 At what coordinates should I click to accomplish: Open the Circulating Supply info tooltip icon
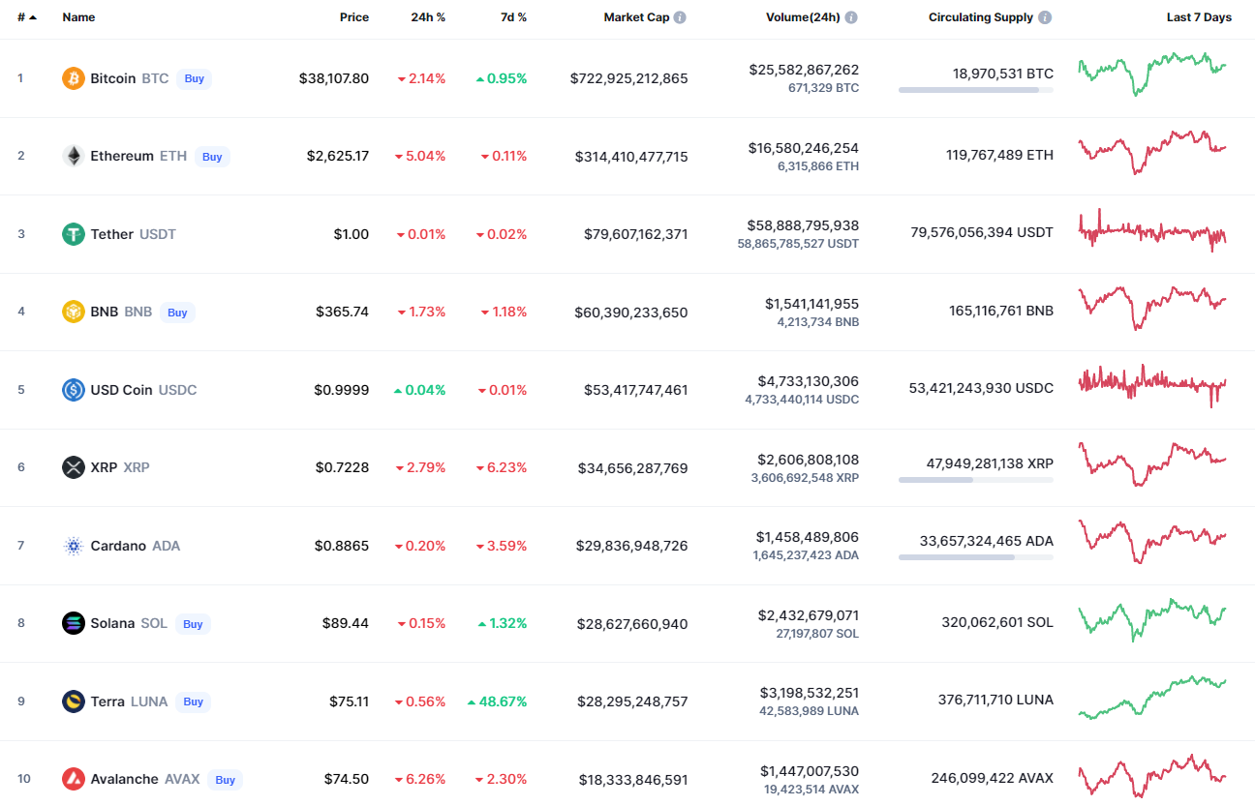tap(1045, 17)
